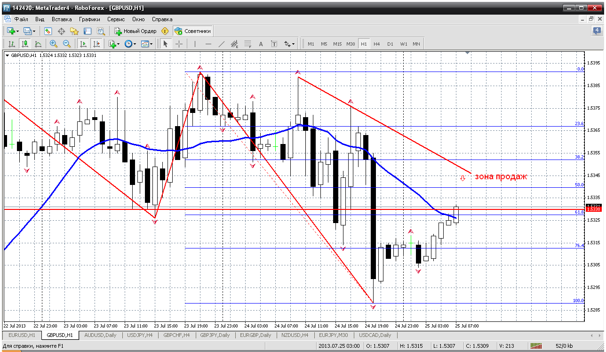Screen dimensions: 606x352
Task: Open the Navigator folder-star icon
Action: [74, 31]
